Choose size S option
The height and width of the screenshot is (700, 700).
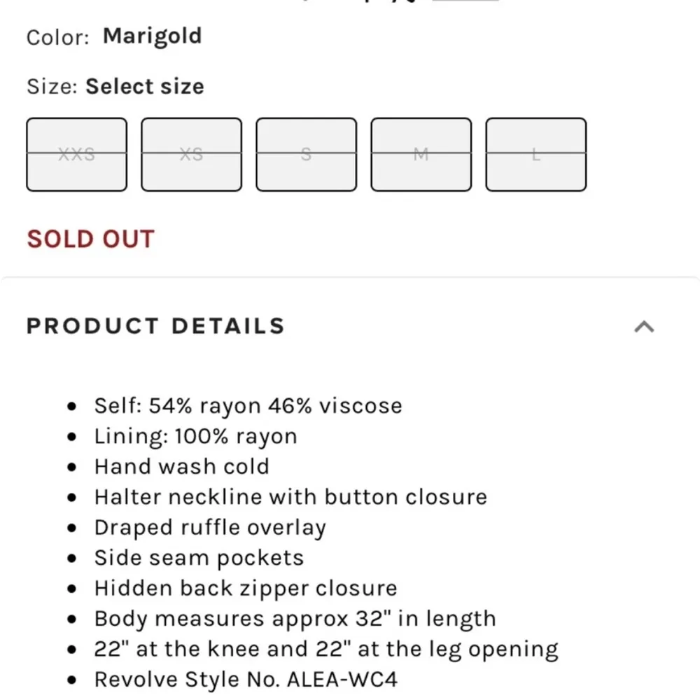[x=306, y=155]
